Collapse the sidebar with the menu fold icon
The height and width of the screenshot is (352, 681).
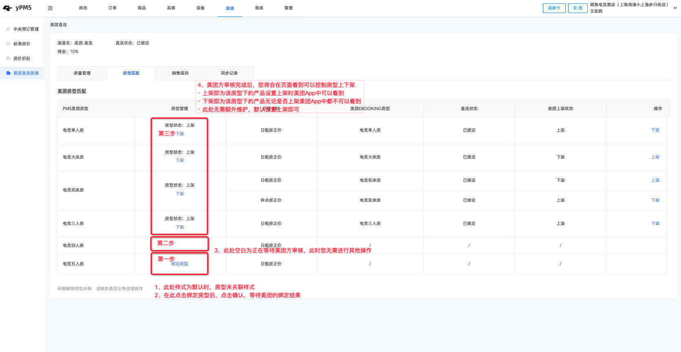tap(50, 8)
